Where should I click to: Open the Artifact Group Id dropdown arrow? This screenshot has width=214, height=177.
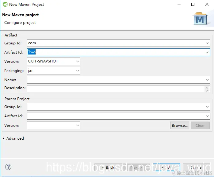tap(207, 43)
